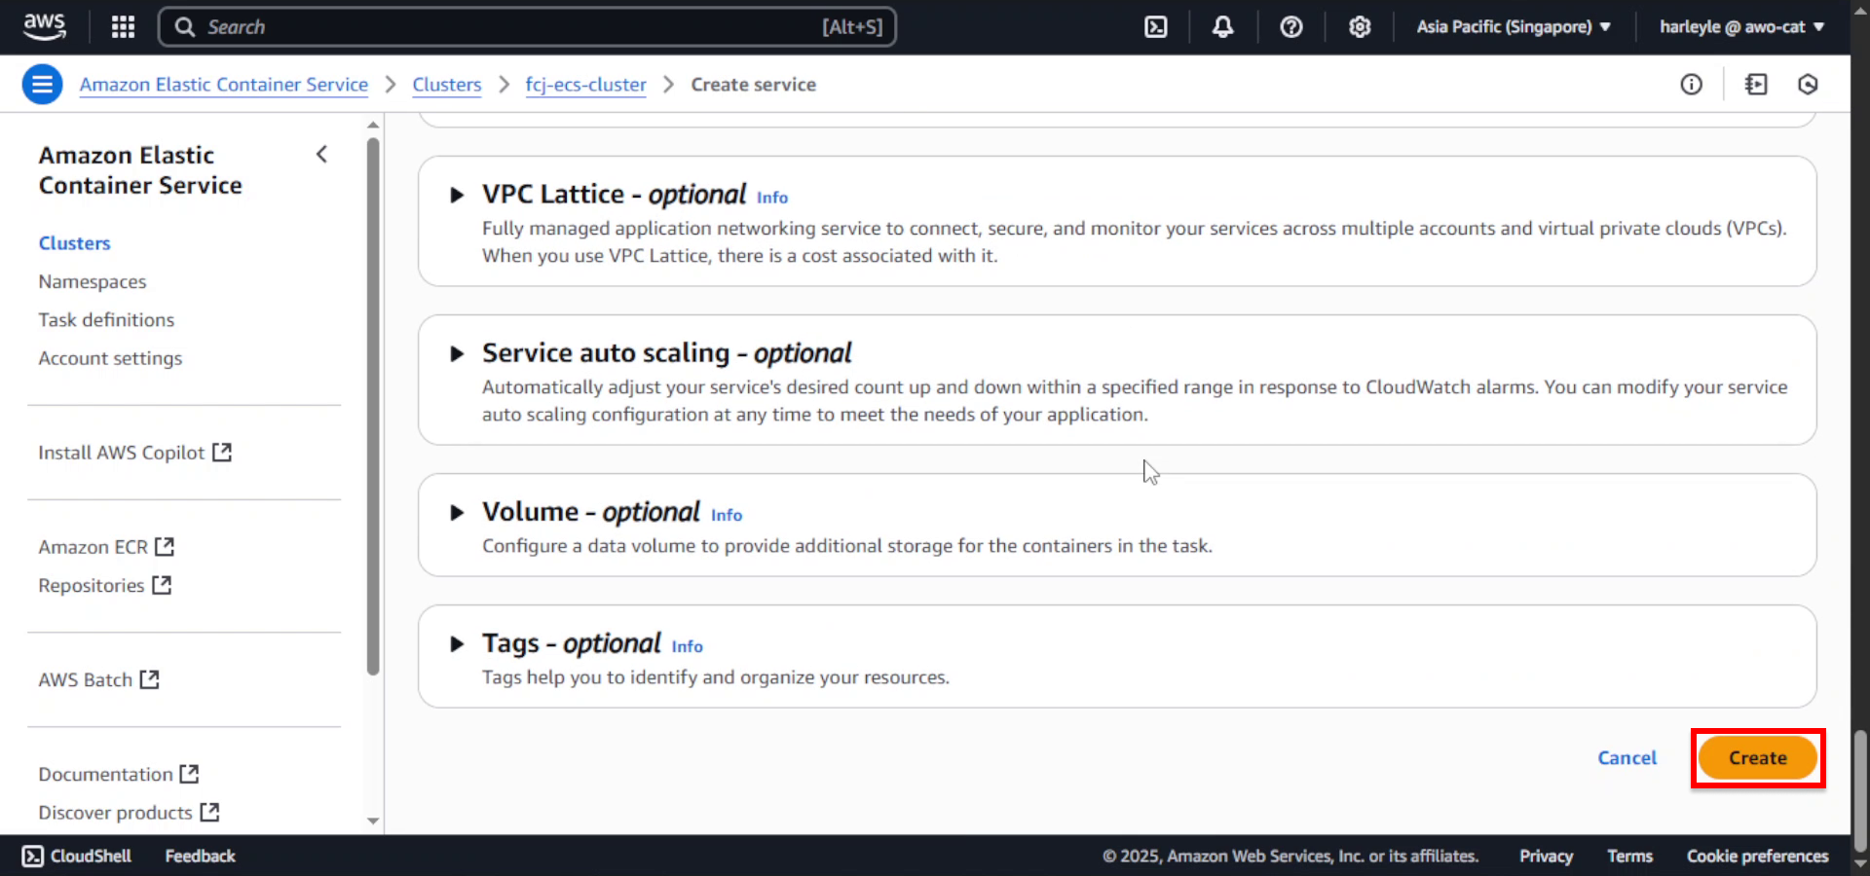Image resolution: width=1870 pixels, height=876 pixels.
Task: Expand the VPC Lattice section
Action: pyautogui.click(x=456, y=195)
